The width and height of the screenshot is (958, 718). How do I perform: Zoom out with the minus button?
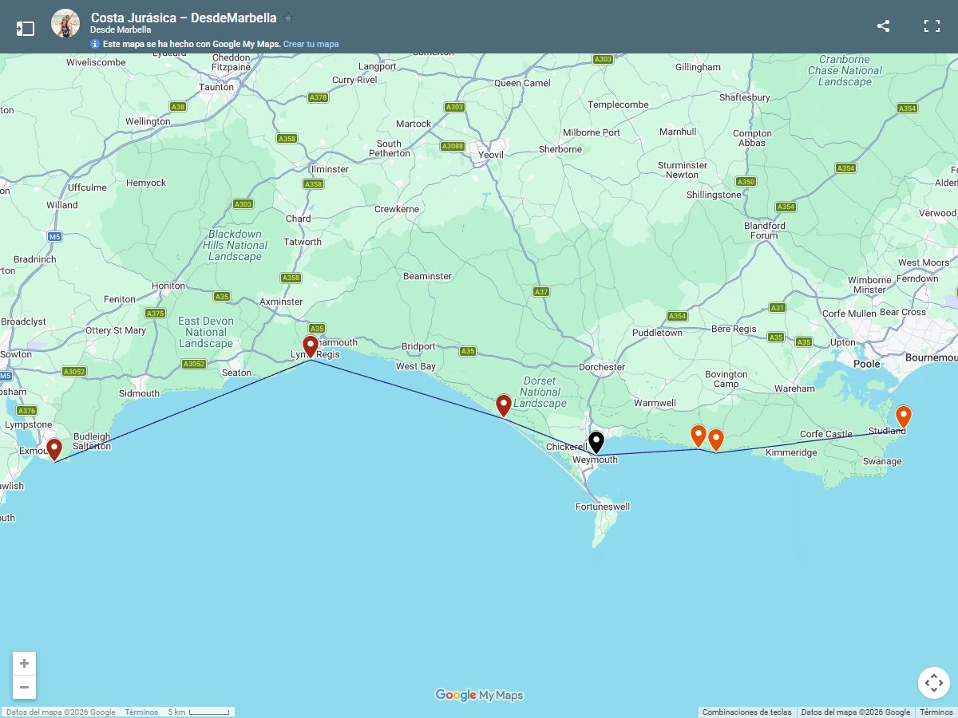coord(24,687)
